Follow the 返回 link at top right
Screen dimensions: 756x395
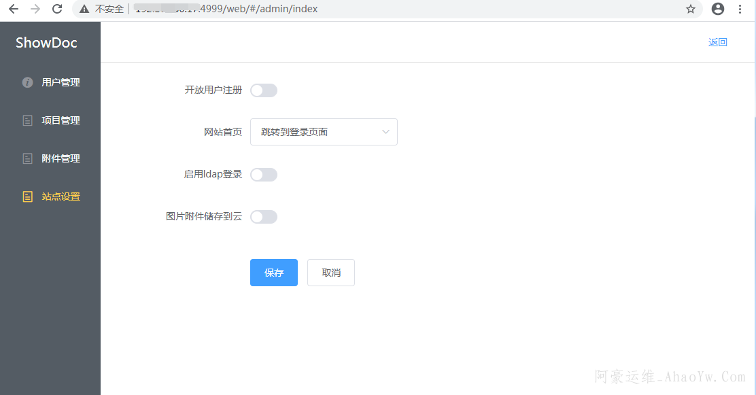(x=717, y=42)
